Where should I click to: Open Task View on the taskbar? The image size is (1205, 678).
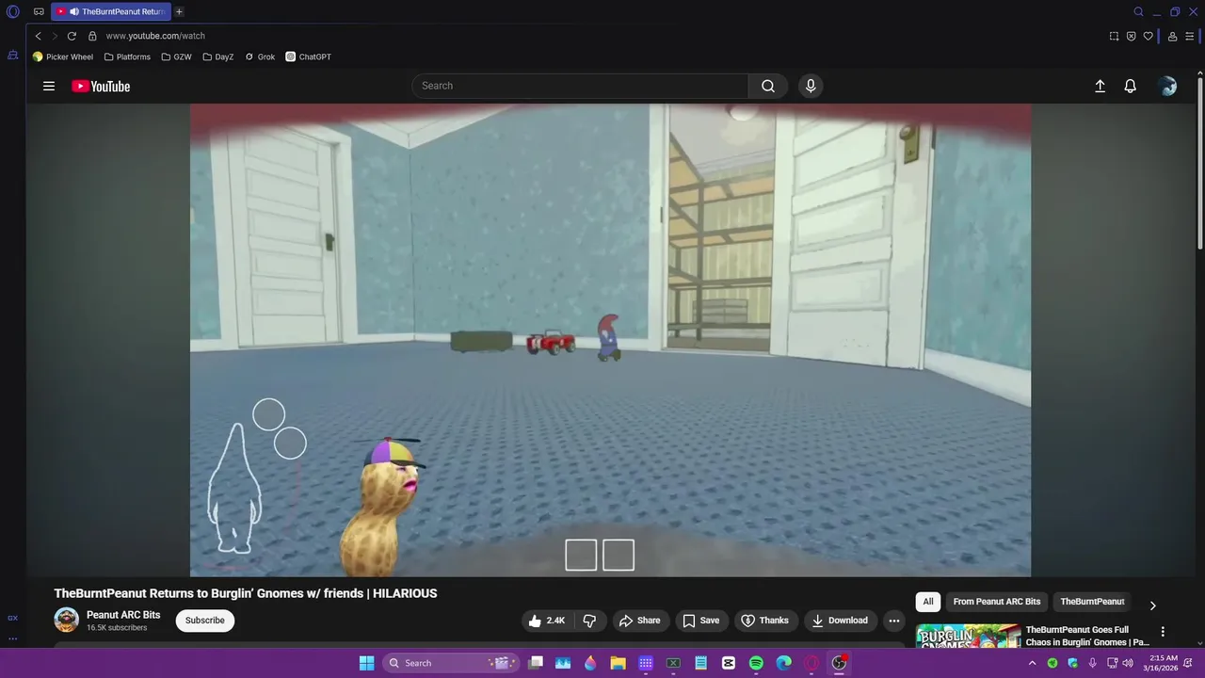pyautogui.click(x=536, y=663)
